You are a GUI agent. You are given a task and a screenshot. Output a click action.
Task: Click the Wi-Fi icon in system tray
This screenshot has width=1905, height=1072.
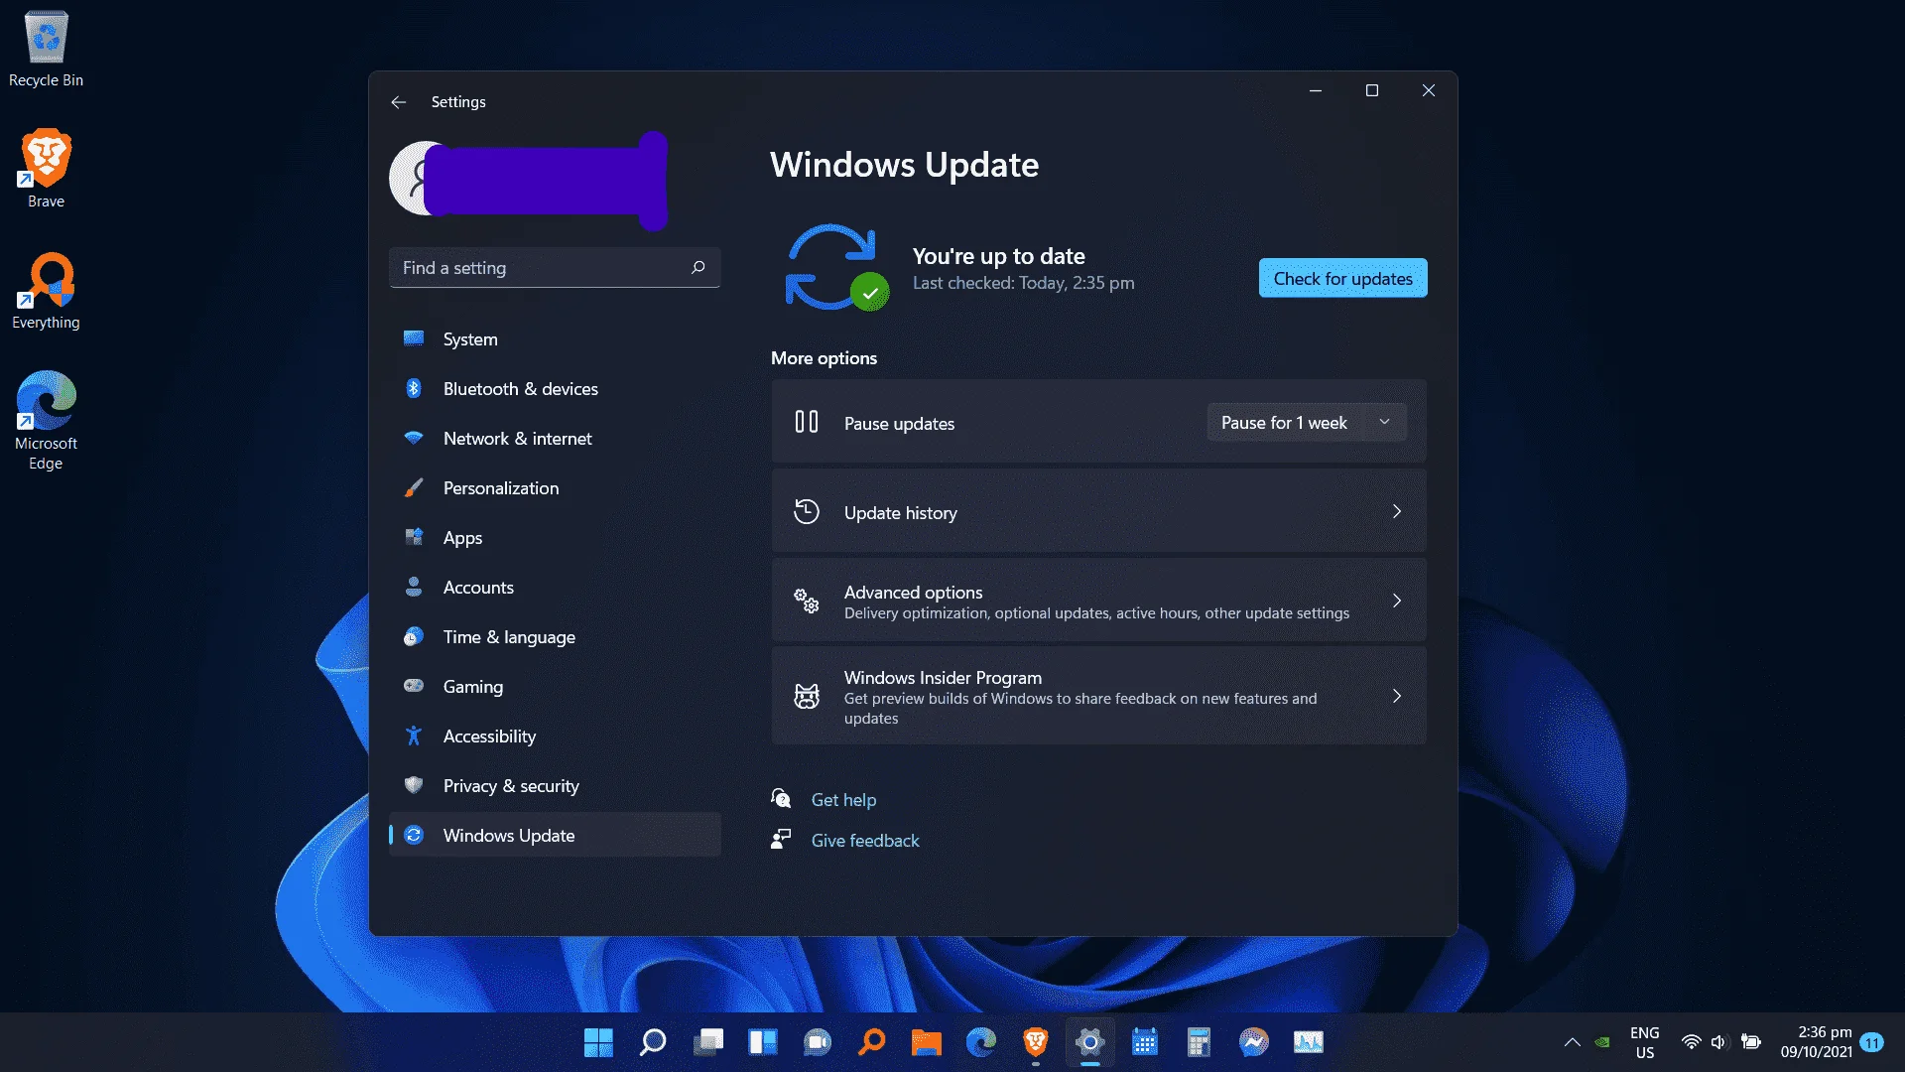1692,1042
